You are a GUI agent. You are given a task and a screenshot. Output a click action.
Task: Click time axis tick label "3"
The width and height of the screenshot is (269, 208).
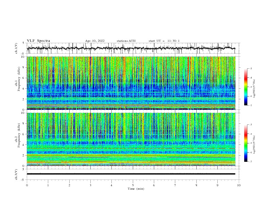[90, 185]
